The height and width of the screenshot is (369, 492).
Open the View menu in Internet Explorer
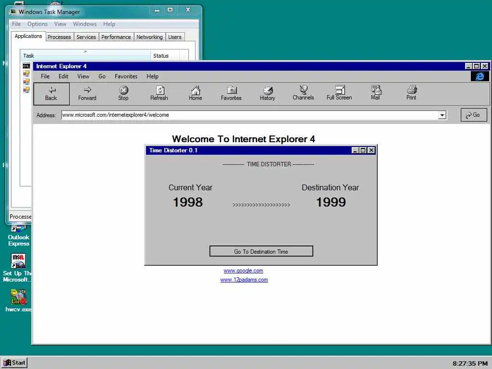84,76
